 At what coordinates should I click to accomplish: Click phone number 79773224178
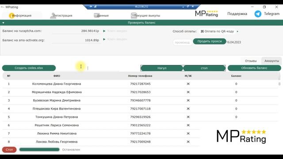click(x=140, y=133)
